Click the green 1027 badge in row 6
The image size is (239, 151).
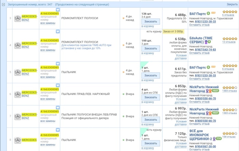(215, 91)
